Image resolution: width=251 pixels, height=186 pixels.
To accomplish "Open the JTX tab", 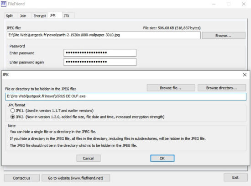I will pyautogui.click(x=67, y=16).
